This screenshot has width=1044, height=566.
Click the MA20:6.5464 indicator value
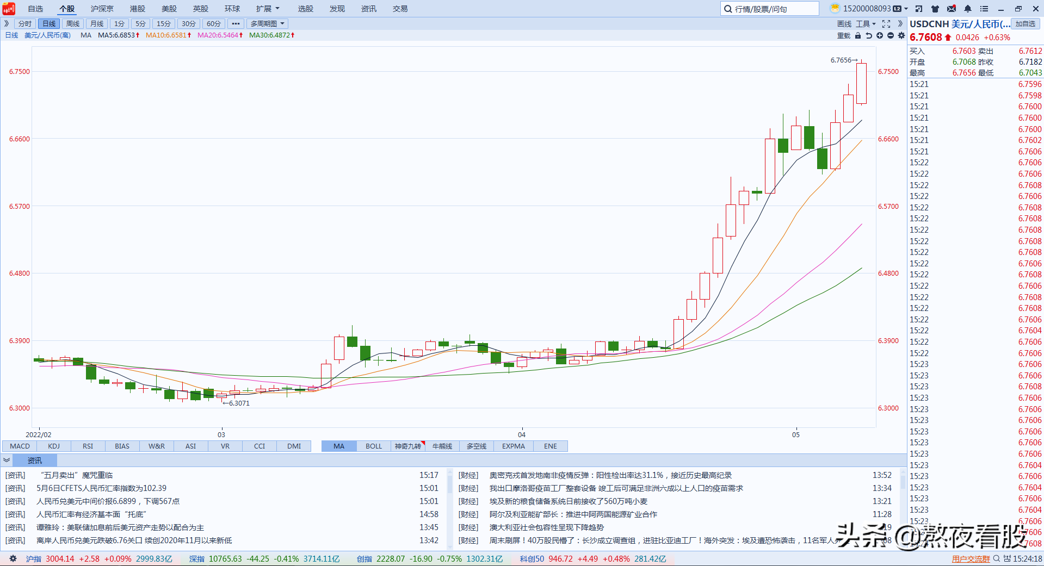point(220,35)
